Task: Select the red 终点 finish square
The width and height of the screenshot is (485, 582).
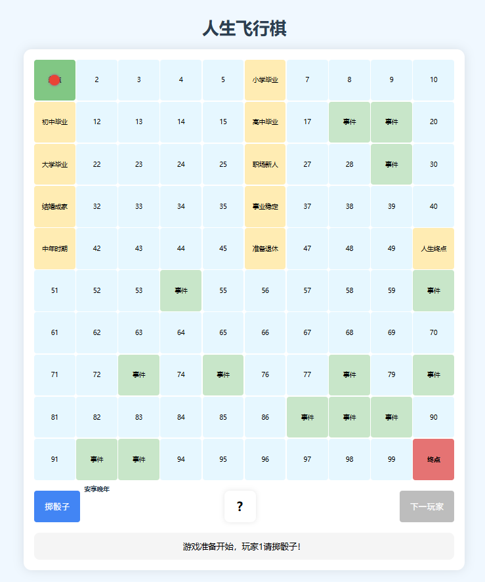Action: 433,459
